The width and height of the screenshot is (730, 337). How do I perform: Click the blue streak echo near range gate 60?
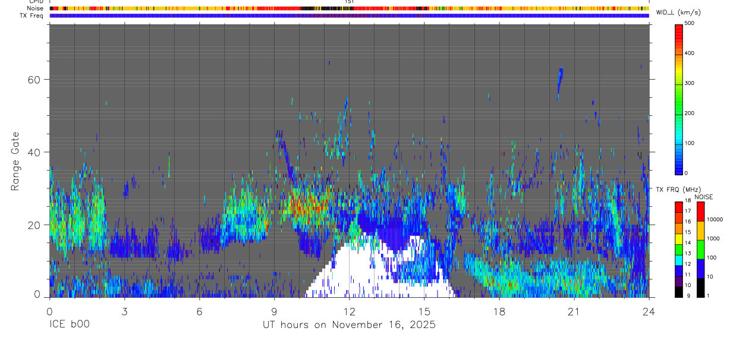click(x=559, y=83)
